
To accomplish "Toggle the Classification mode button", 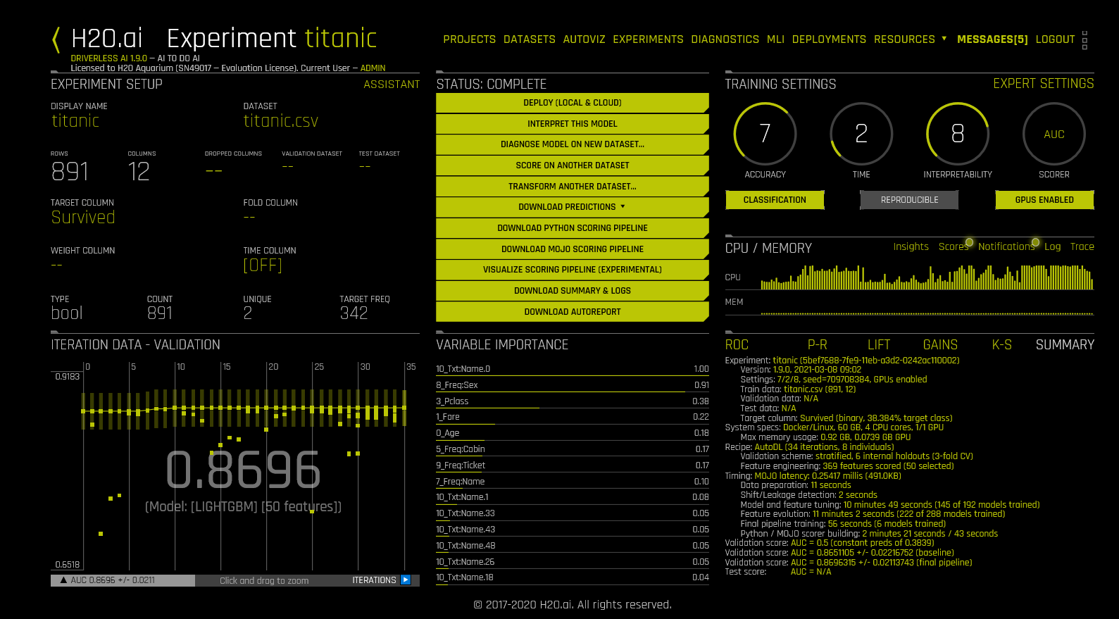I will click(x=775, y=200).
